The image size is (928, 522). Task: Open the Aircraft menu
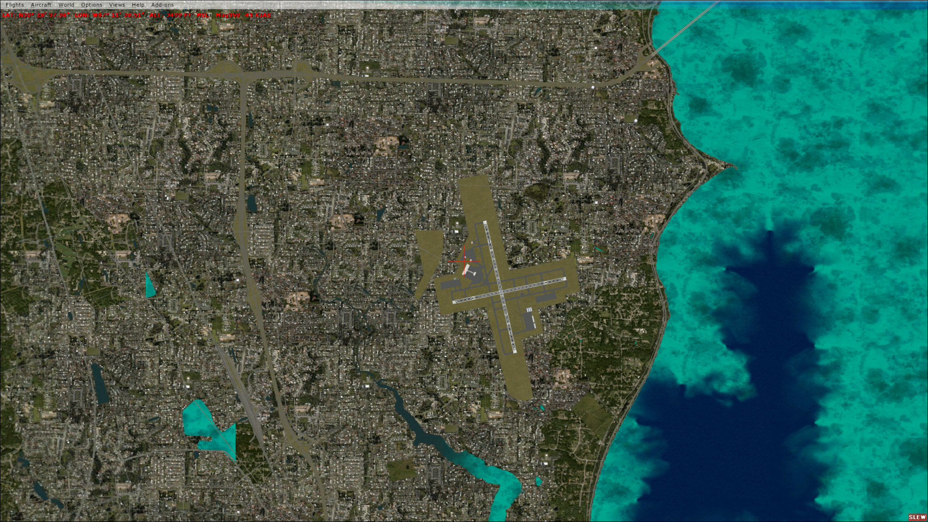41,5
